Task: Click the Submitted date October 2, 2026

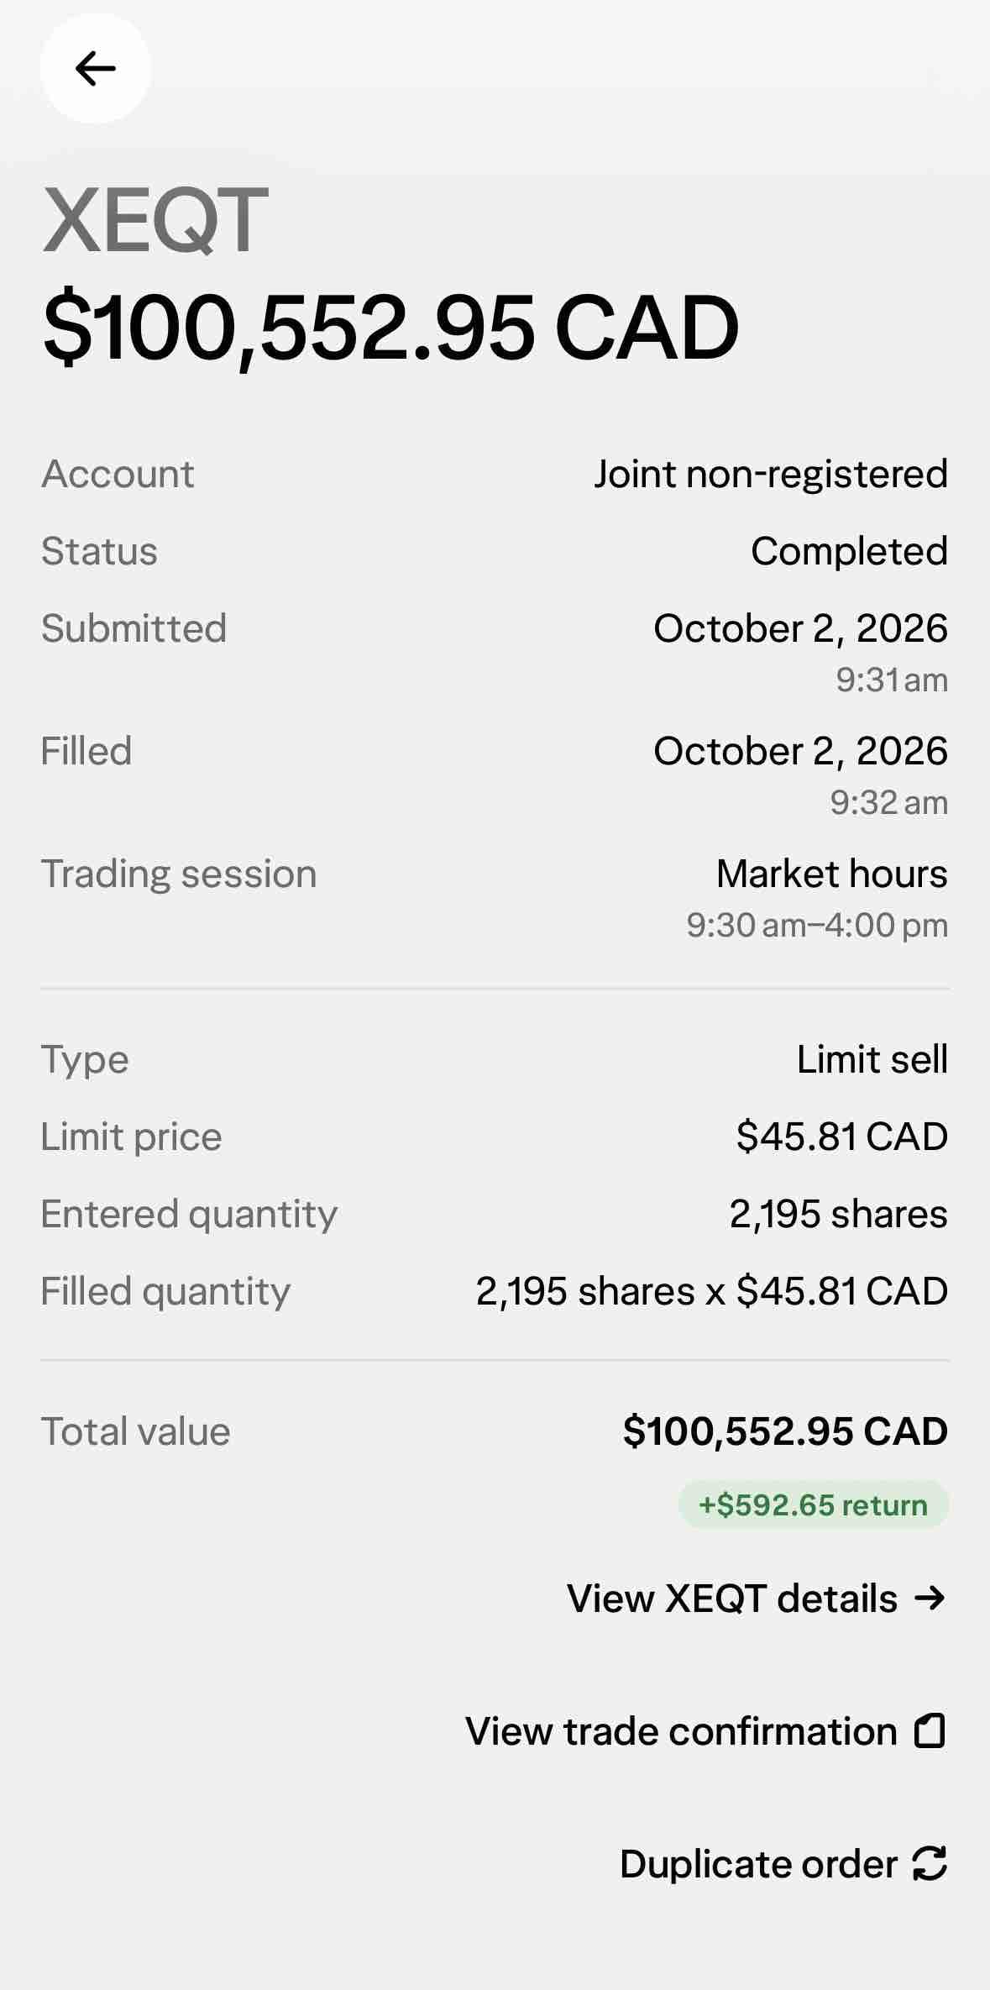Action: (x=800, y=628)
